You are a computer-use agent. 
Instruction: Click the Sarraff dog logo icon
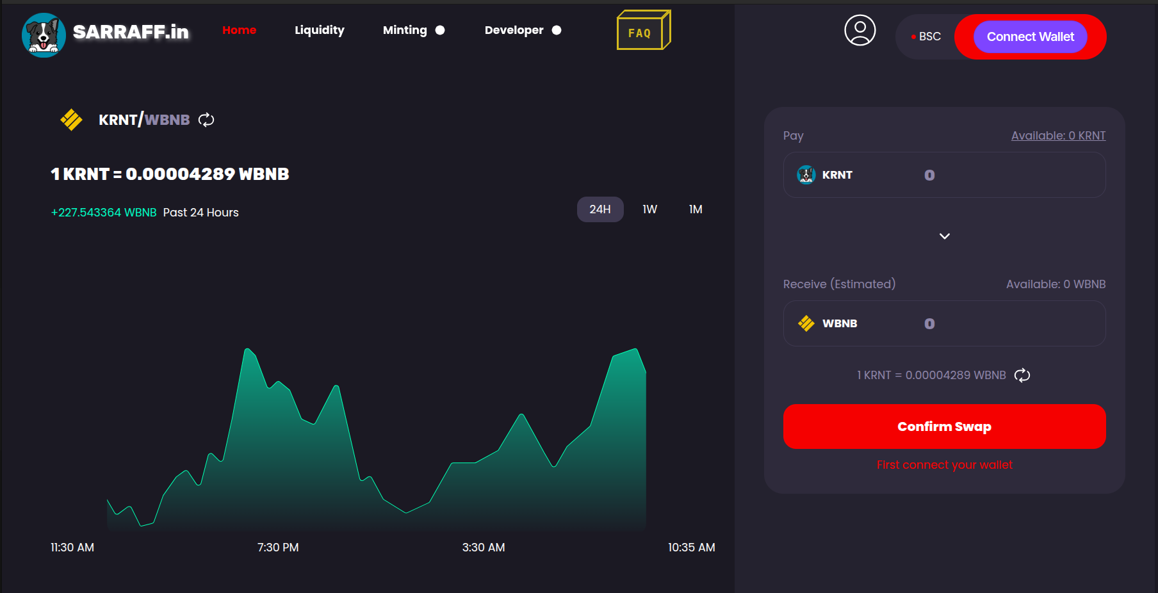(x=44, y=35)
